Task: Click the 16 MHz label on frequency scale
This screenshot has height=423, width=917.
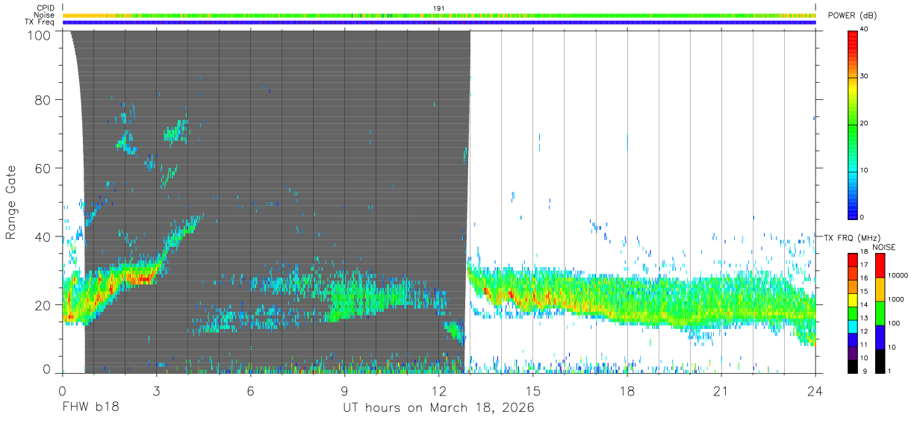Action: [864, 278]
